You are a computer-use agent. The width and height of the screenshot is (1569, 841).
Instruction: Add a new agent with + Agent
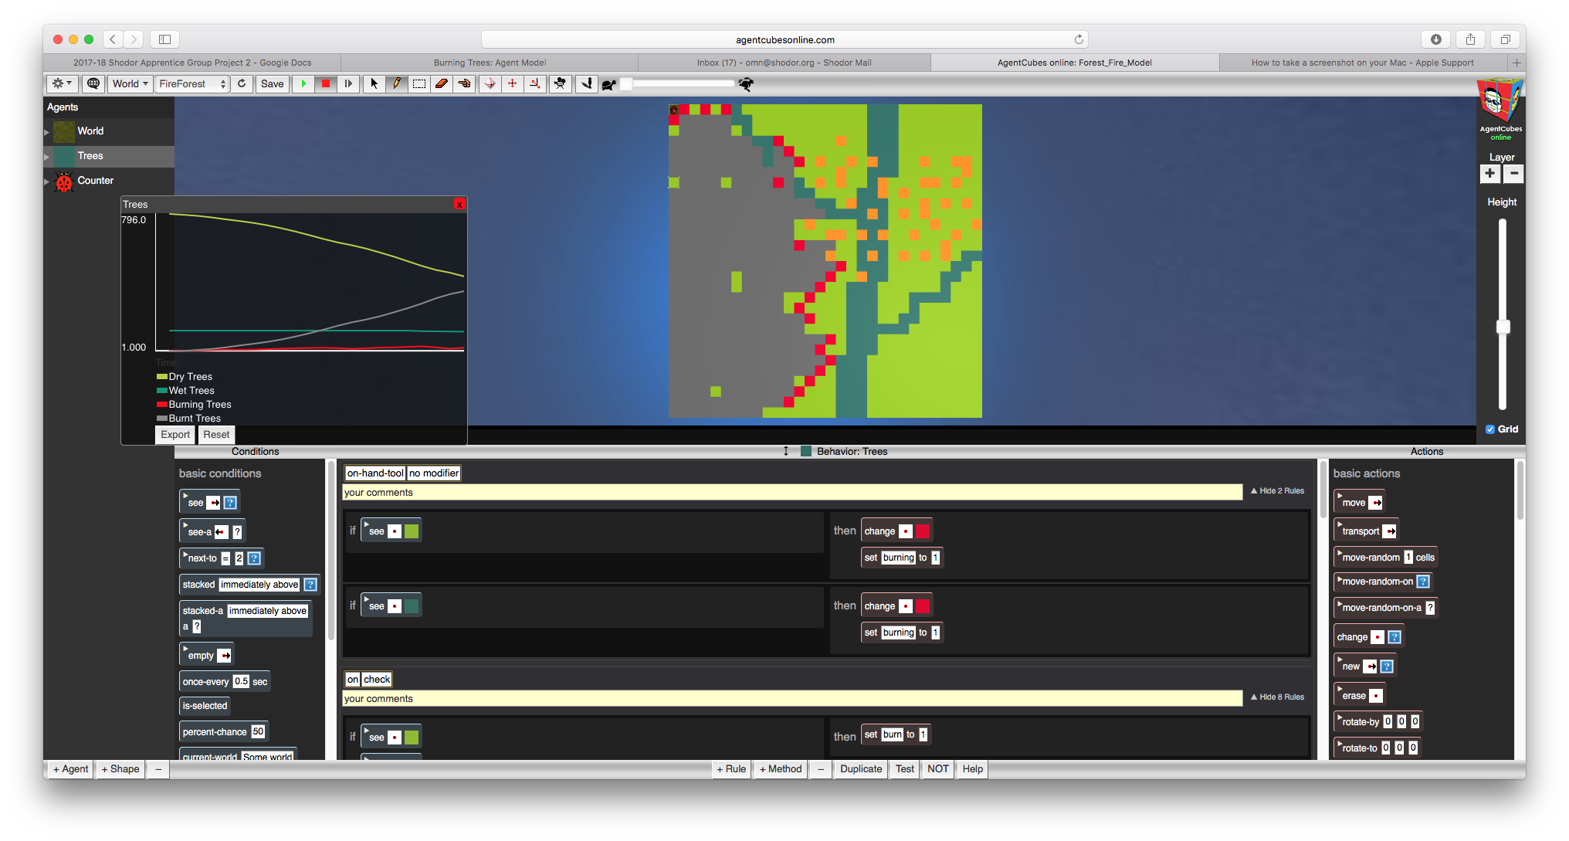[x=71, y=769]
